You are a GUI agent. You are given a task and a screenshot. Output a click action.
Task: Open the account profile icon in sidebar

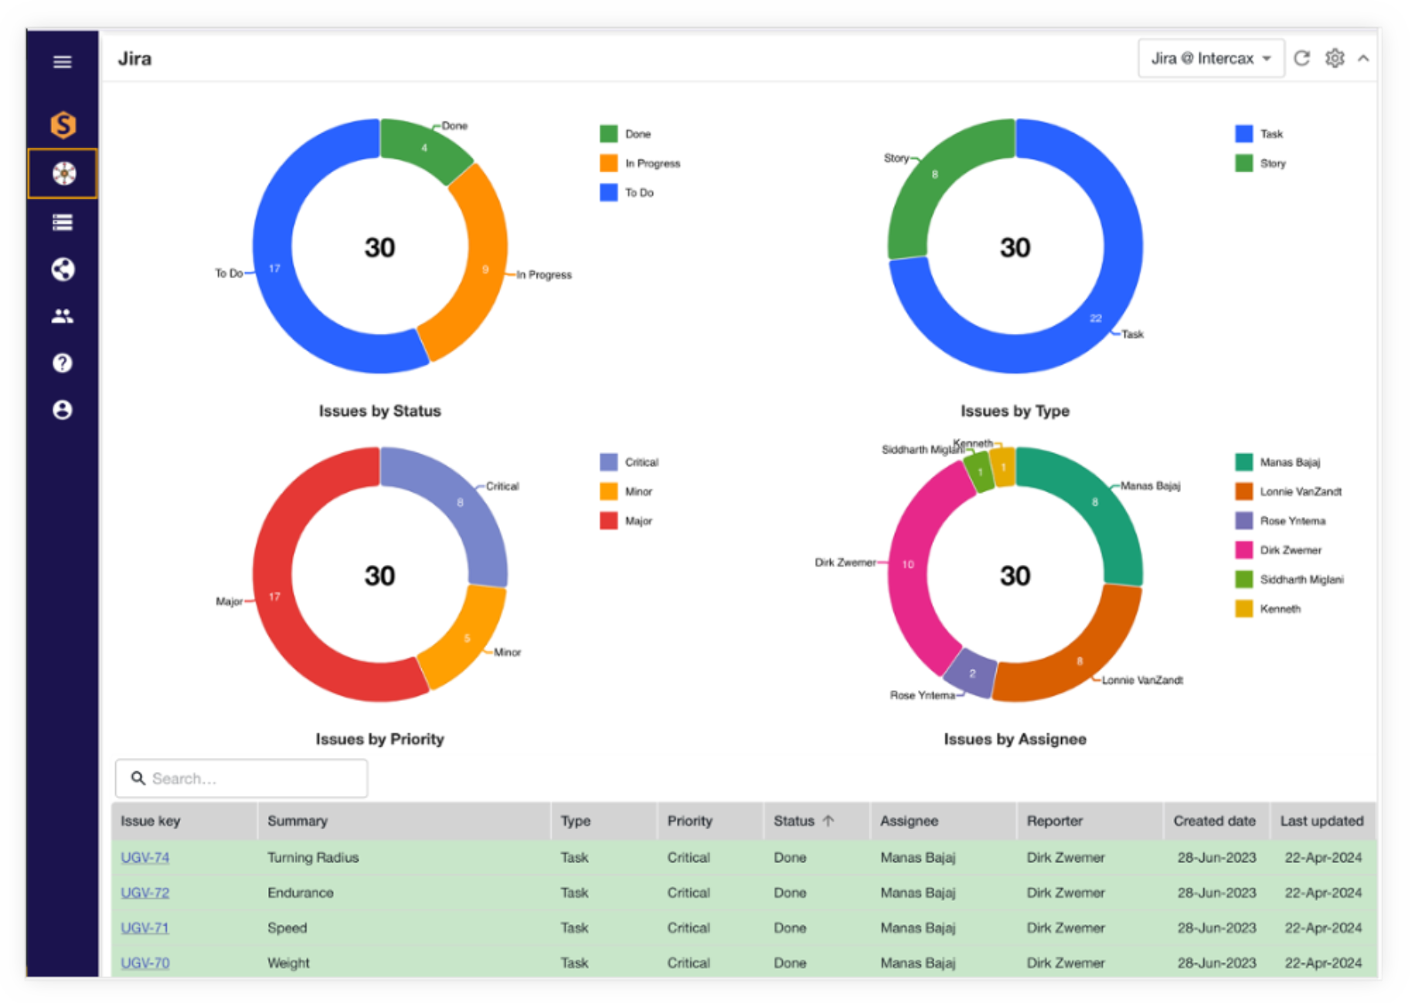pyautogui.click(x=63, y=410)
